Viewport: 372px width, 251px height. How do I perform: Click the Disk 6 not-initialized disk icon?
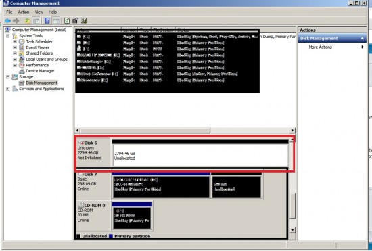[81, 143]
